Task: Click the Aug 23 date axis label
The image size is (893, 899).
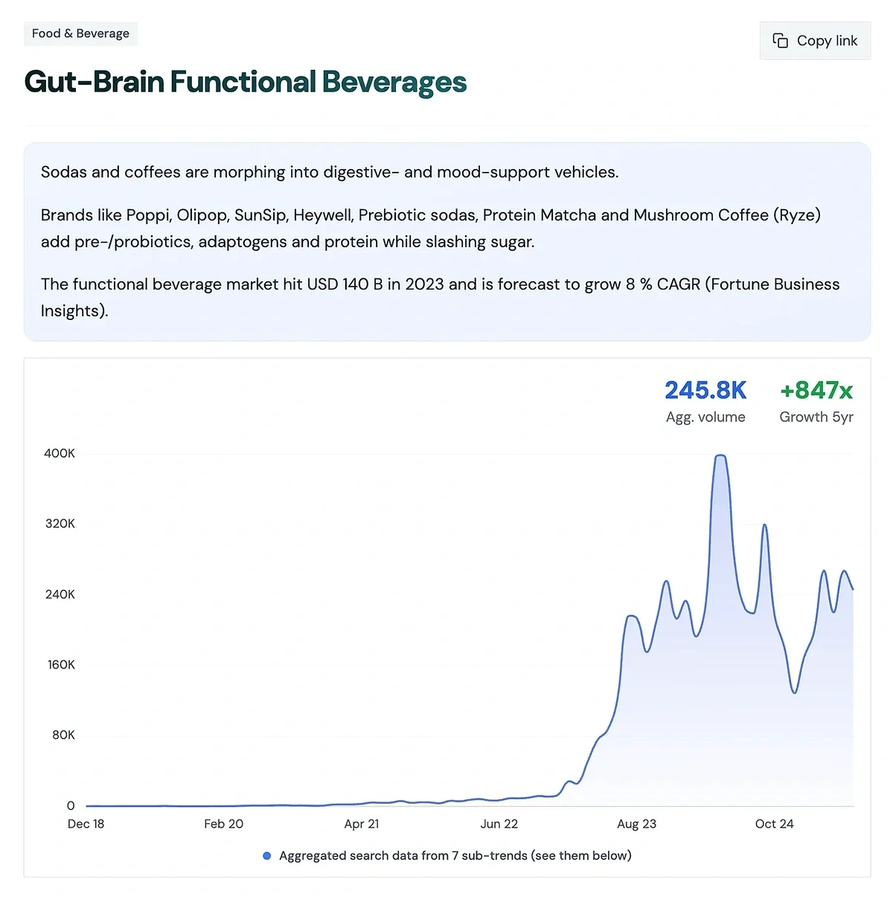Action: pos(636,824)
